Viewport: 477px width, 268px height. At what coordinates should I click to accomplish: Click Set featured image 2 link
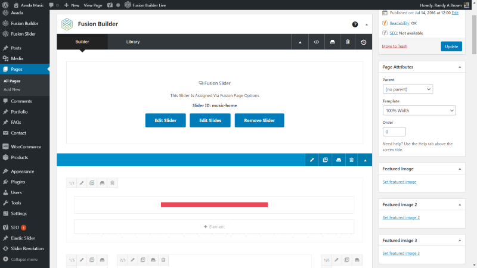coord(401,217)
